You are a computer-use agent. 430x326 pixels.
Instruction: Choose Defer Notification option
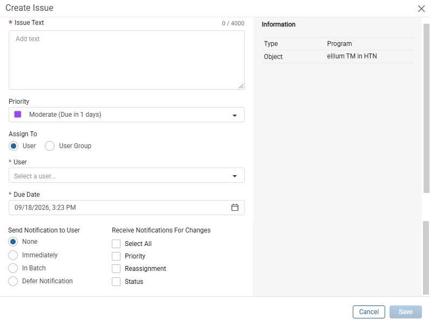click(13, 281)
